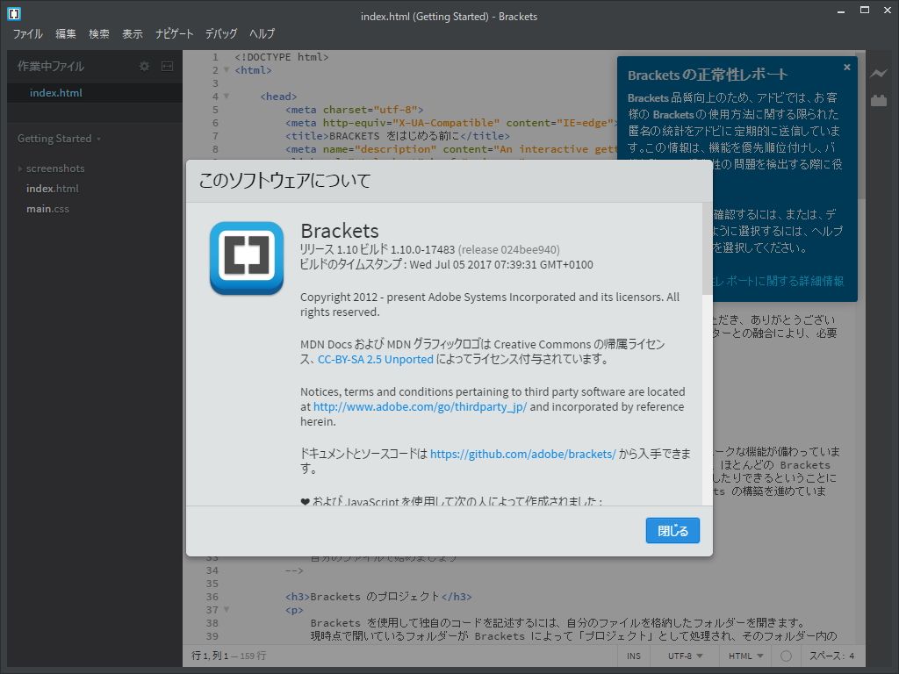Open the ナビゲート menu
The height and width of the screenshot is (674, 899).
[x=175, y=33]
